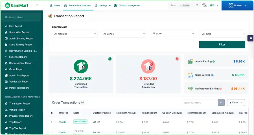Image resolution: width=254 pixels, height=135 pixels.
Task: Click the 6amMart logo
Action: pyautogui.click(x=17, y=5)
